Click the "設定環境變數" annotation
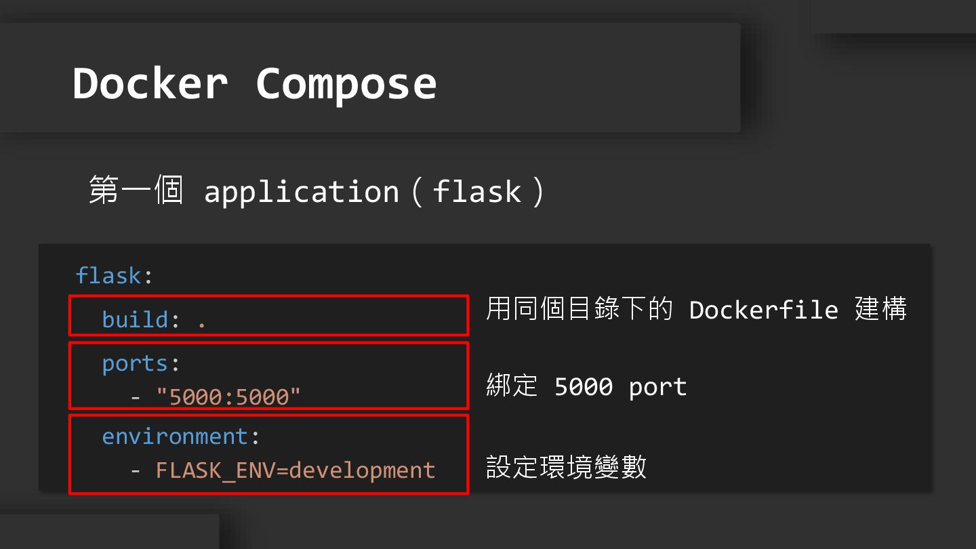The height and width of the screenshot is (549, 976). tap(566, 467)
